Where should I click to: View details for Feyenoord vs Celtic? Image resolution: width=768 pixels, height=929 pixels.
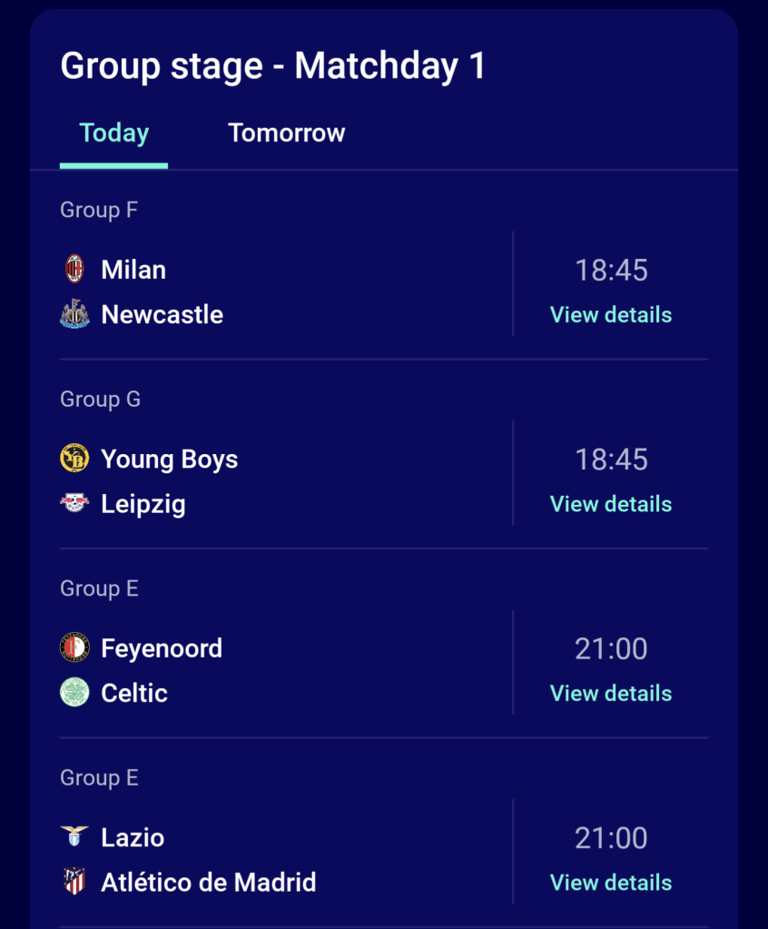coord(611,694)
